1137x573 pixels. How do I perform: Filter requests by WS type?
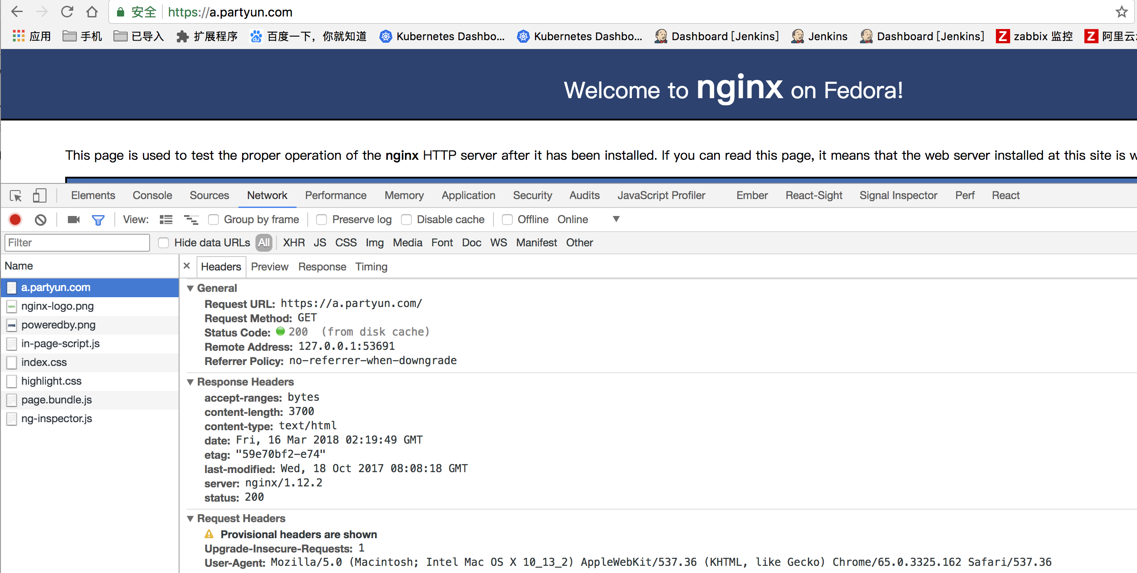click(498, 243)
